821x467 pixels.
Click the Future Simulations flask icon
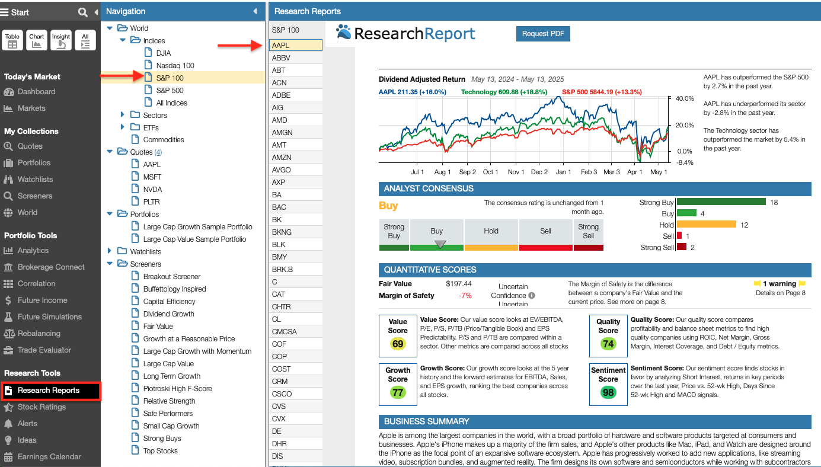coord(8,317)
